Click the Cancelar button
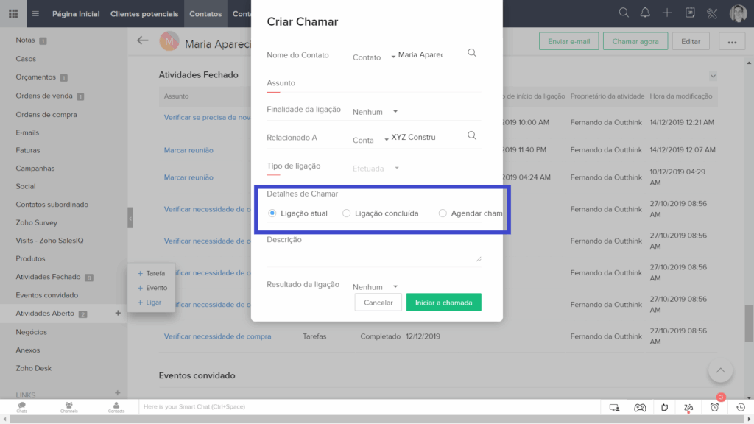 [378, 303]
